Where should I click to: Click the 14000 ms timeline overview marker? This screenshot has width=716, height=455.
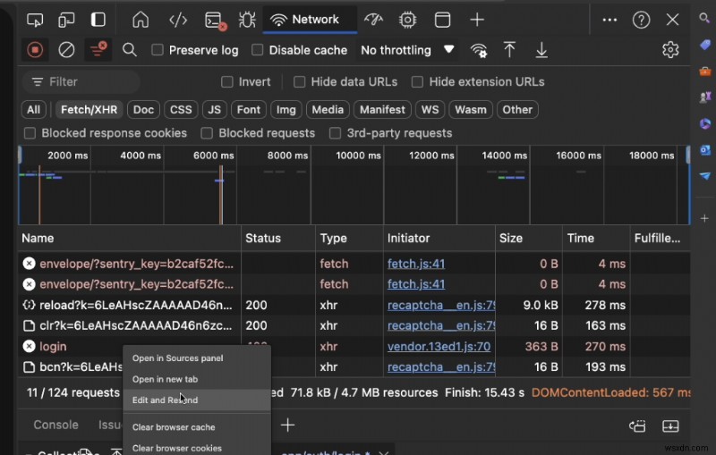pyautogui.click(x=504, y=156)
